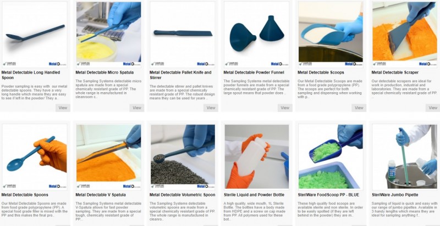Open the Powder Funnel product image

click(x=257, y=35)
